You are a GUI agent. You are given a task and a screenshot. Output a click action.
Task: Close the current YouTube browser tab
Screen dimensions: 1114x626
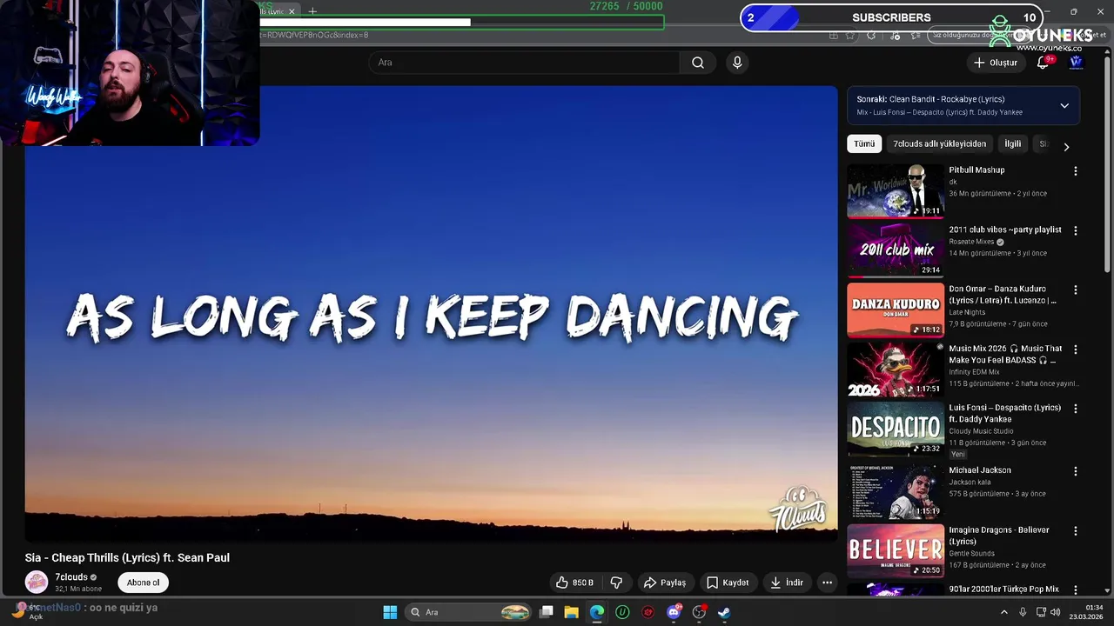click(x=292, y=11)
